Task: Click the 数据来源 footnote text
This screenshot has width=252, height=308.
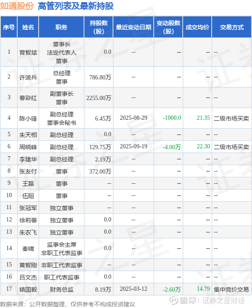Action: 68,304
